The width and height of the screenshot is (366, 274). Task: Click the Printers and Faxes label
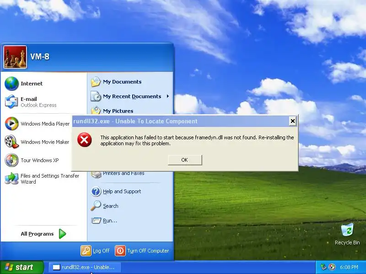[x=124, y=174]
